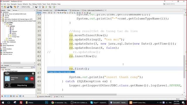Open the Refactor menu

point(25,4)
